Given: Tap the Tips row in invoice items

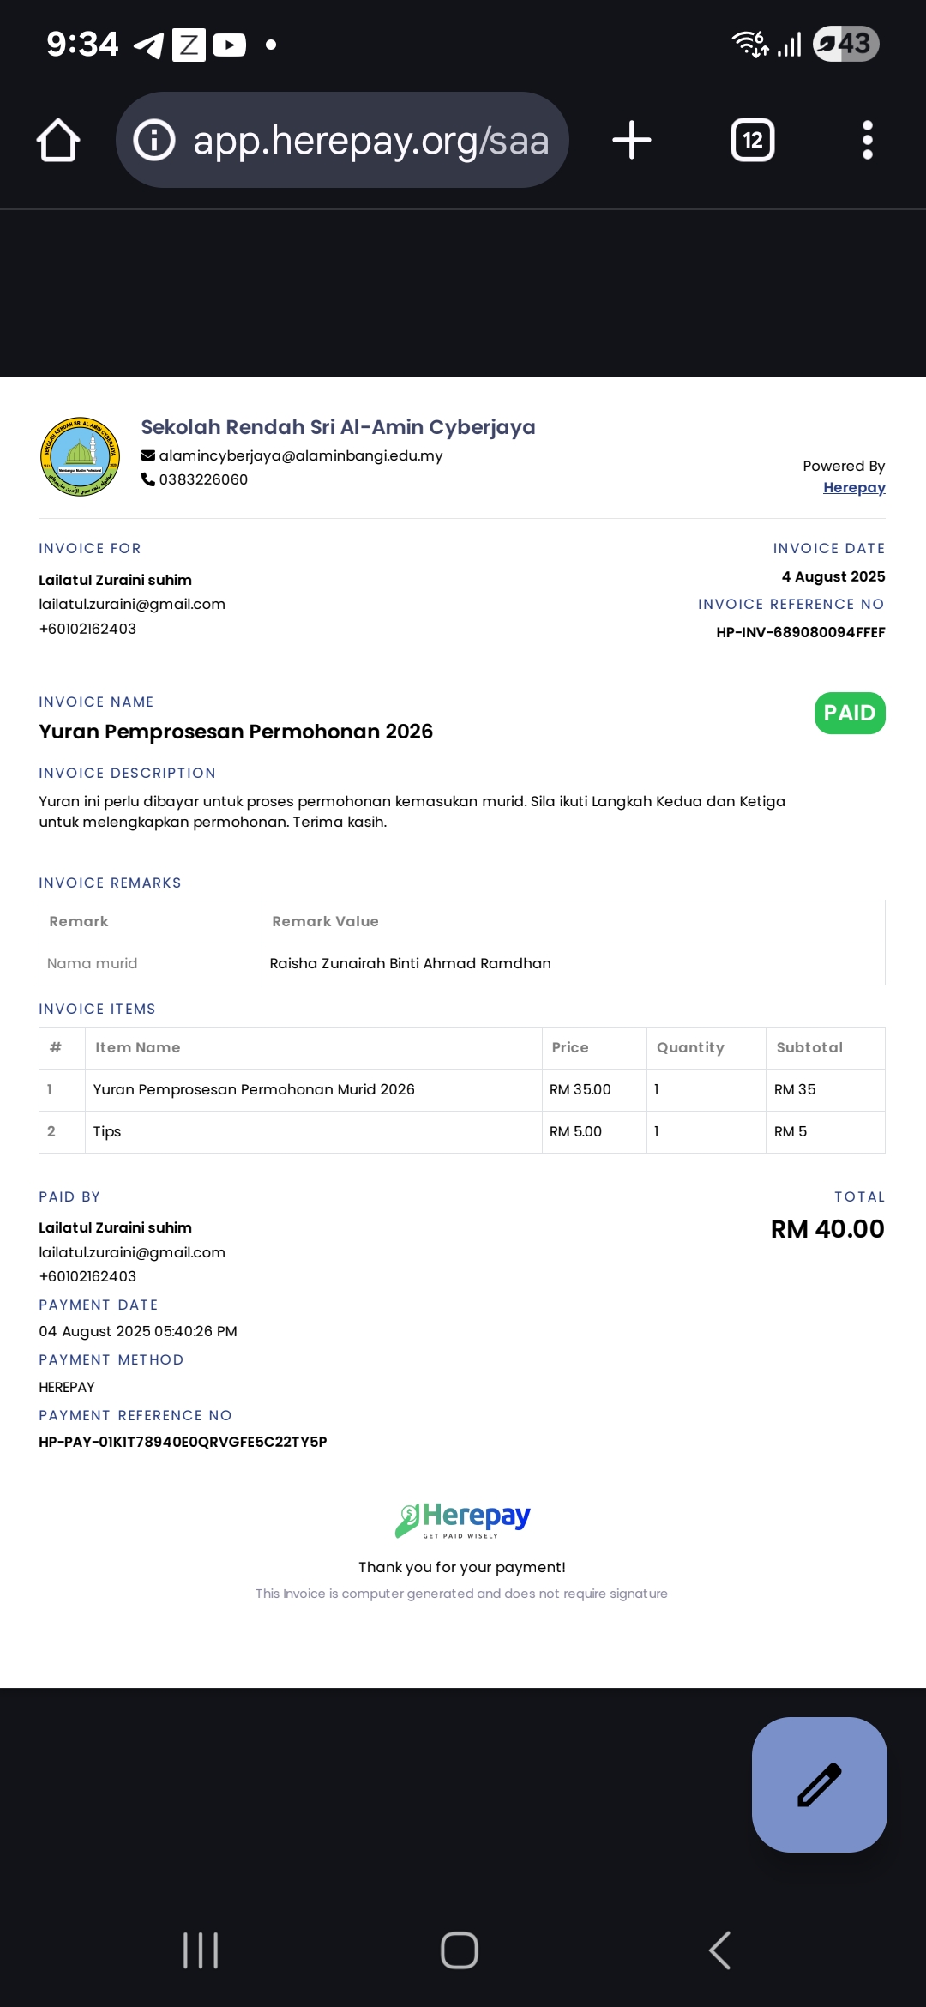Looking at the screenshot, I should click(462, 1131).
